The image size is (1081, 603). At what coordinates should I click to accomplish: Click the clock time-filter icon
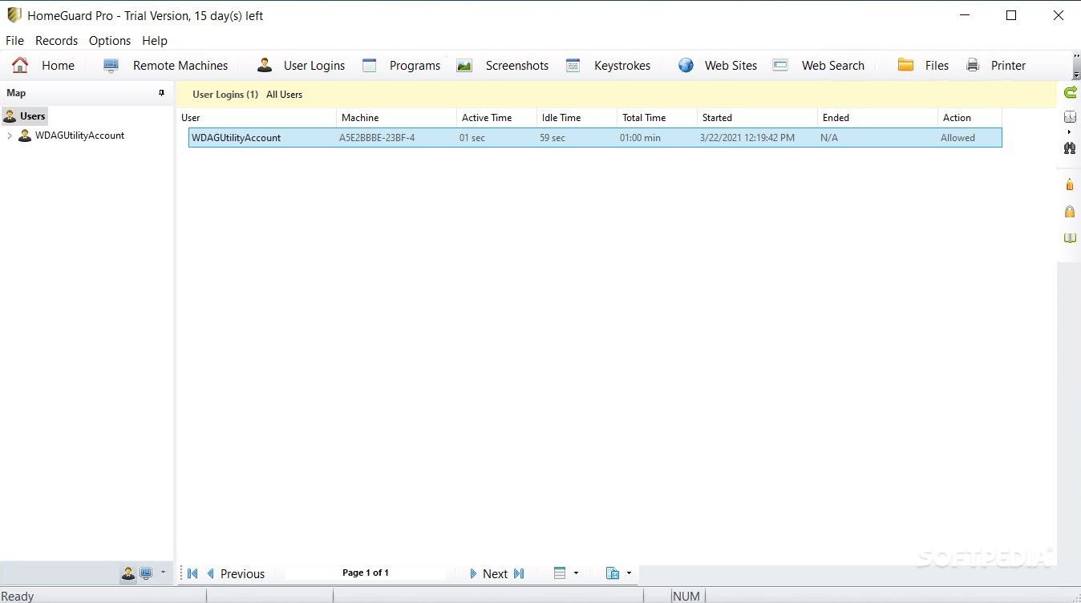(1070, 117)
